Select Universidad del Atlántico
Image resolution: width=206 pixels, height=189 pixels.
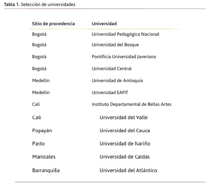pos(128,170)
